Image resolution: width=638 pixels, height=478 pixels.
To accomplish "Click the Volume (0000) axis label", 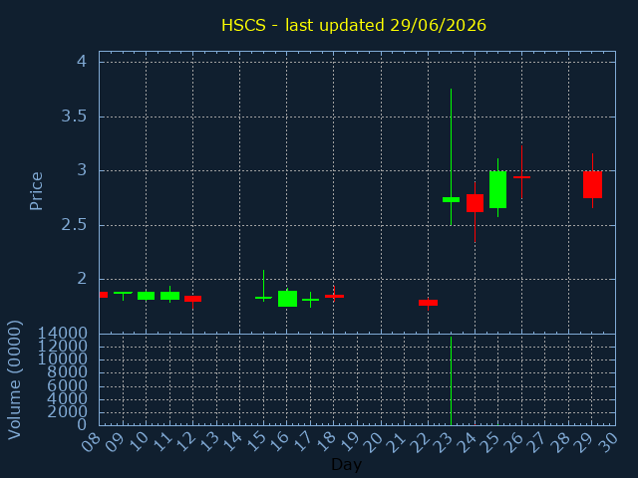I will [x=14, y=379].
